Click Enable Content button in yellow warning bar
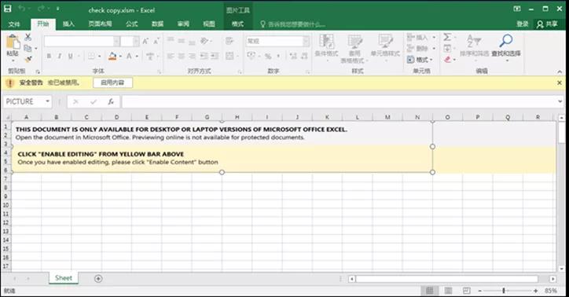569x297 pixels. click(112, 82)
